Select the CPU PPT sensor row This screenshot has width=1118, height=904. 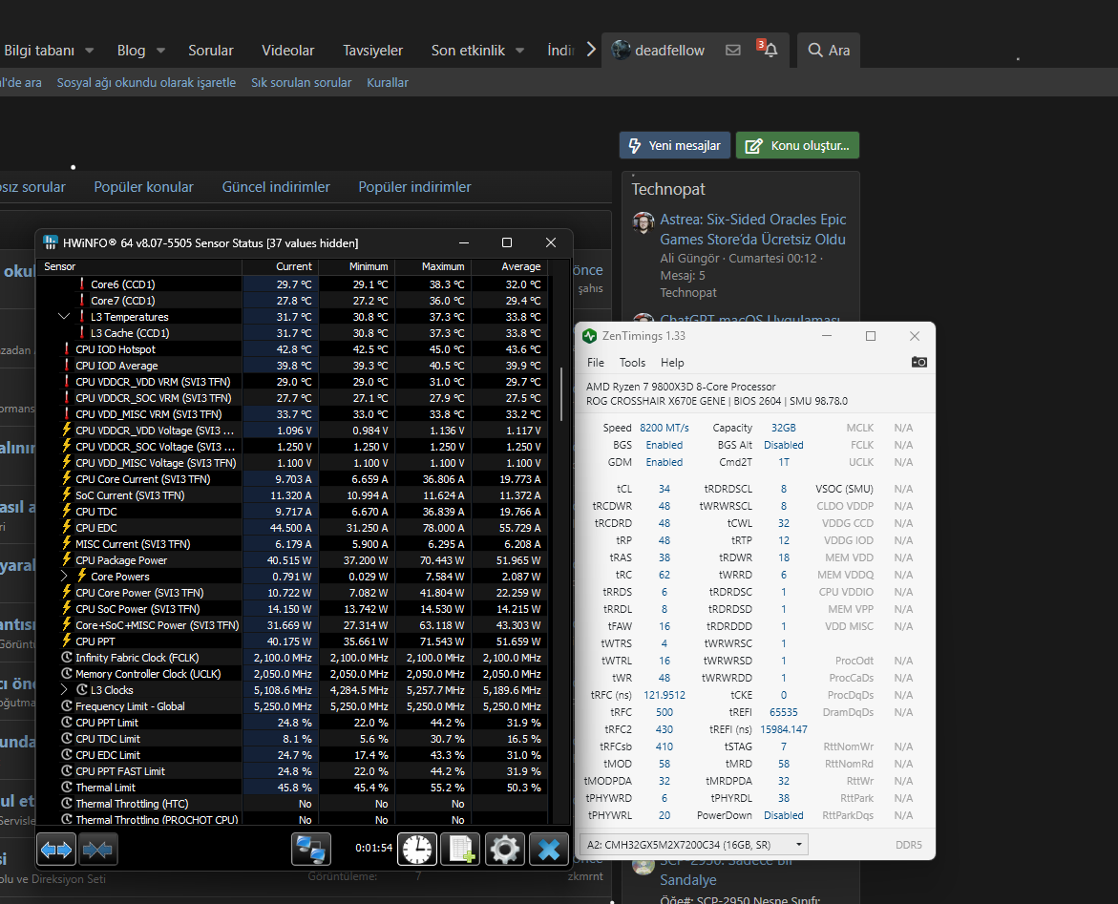coord(292,641)
